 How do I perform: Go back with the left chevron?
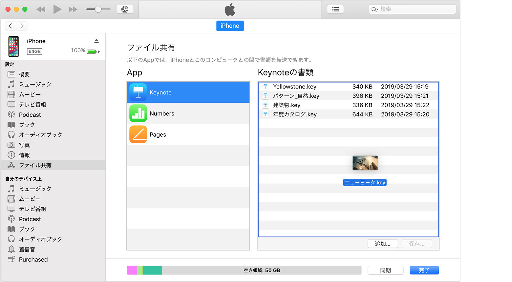11,26
